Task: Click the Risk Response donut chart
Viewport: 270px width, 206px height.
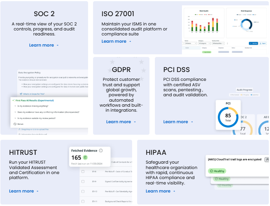Action: [246, 25]
